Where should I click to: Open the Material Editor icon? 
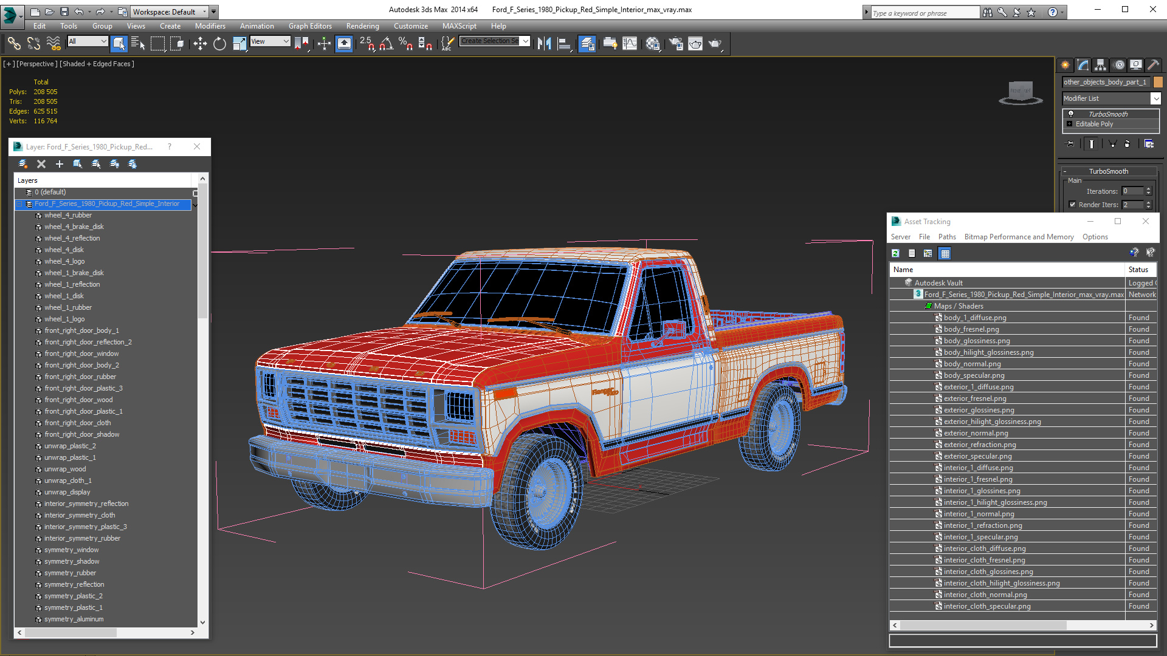[x=653, y=43]
